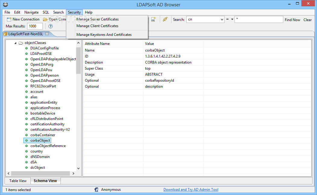Click the Attribute Name column header
The height and width of the screenshot is (195, 317).
113,43
